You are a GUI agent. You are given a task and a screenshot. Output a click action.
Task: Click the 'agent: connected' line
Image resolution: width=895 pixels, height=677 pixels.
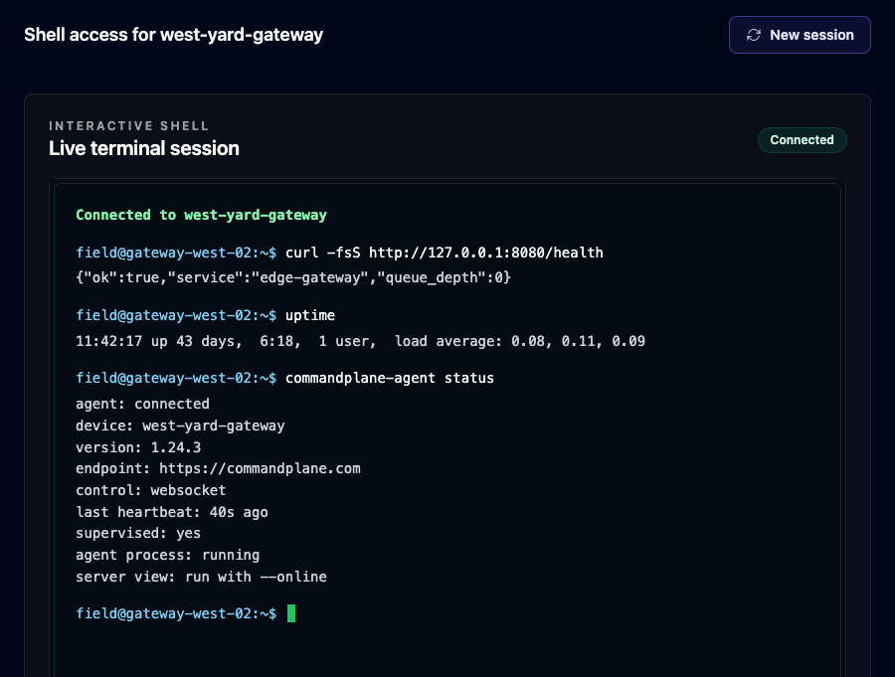(x=142, y=404)
